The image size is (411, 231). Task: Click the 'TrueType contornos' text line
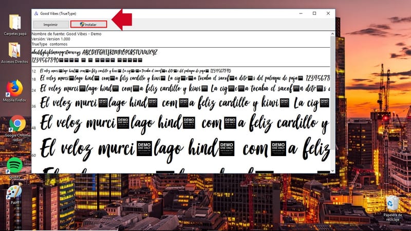point(49,44)
